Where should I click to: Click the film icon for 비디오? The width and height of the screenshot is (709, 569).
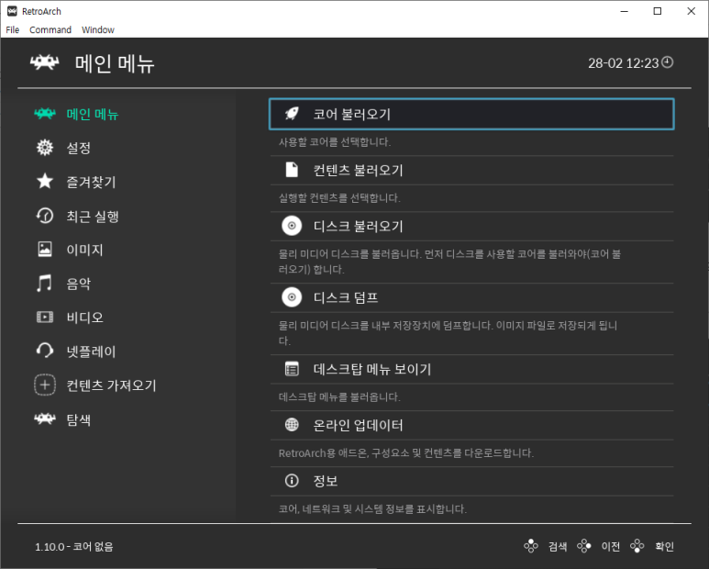(x=45, y=317)
